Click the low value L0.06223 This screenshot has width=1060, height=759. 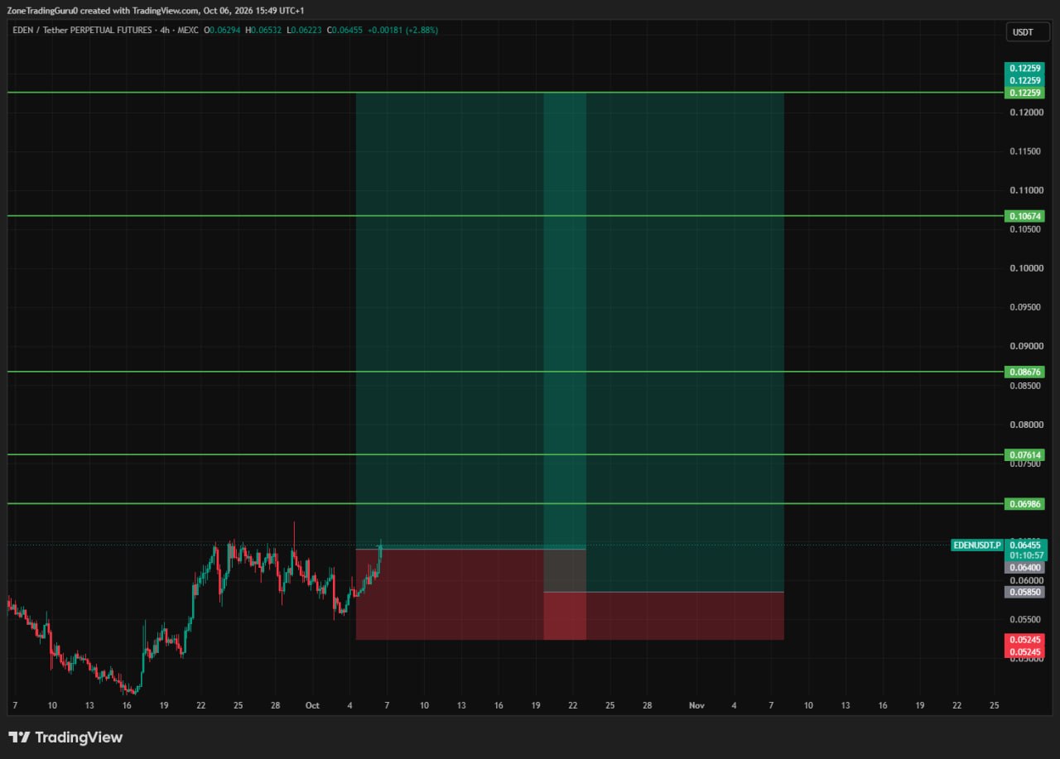coord(304,30)
